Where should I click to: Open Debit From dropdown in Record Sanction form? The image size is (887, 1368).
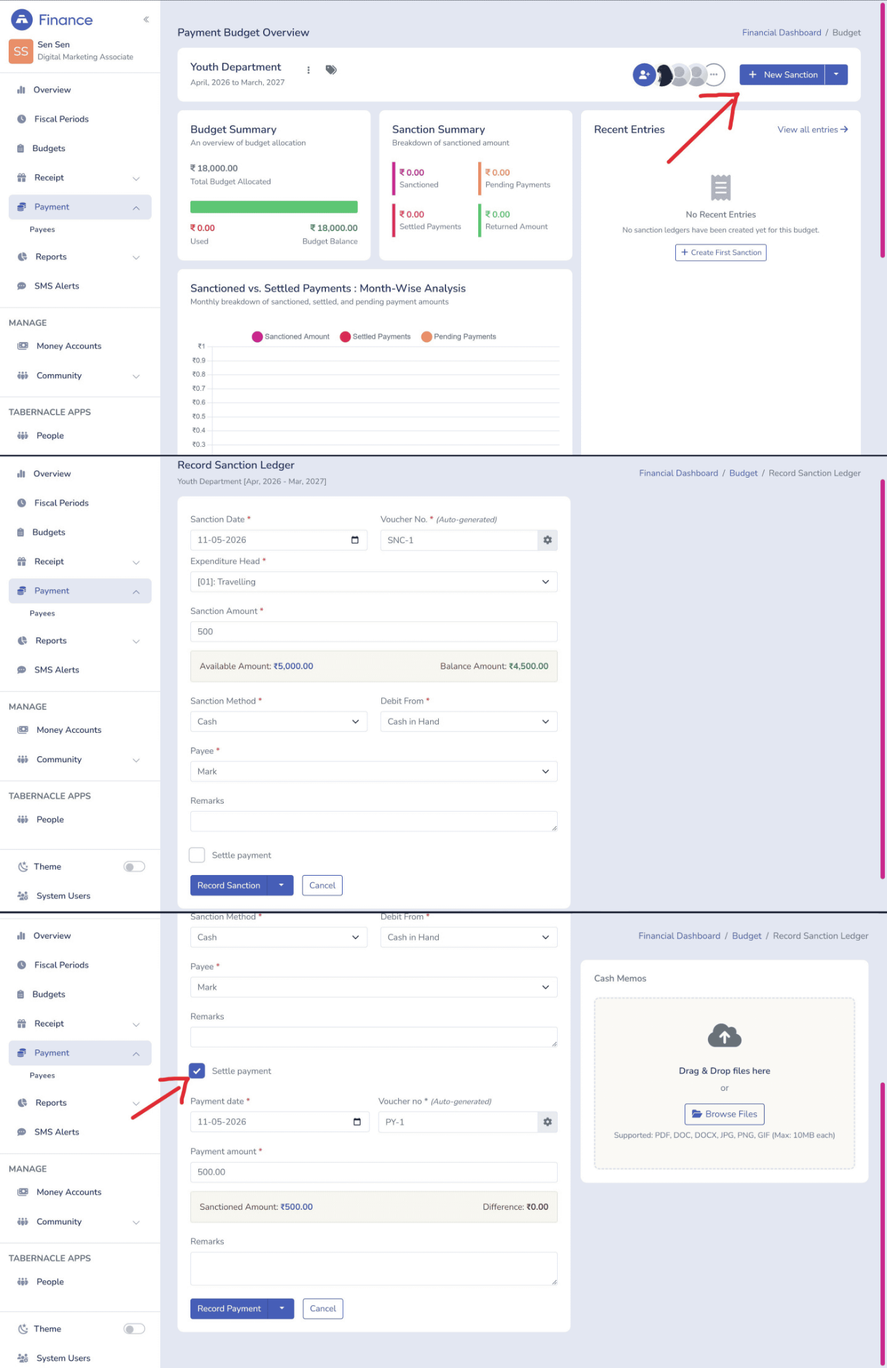click(x=469, y=721)
